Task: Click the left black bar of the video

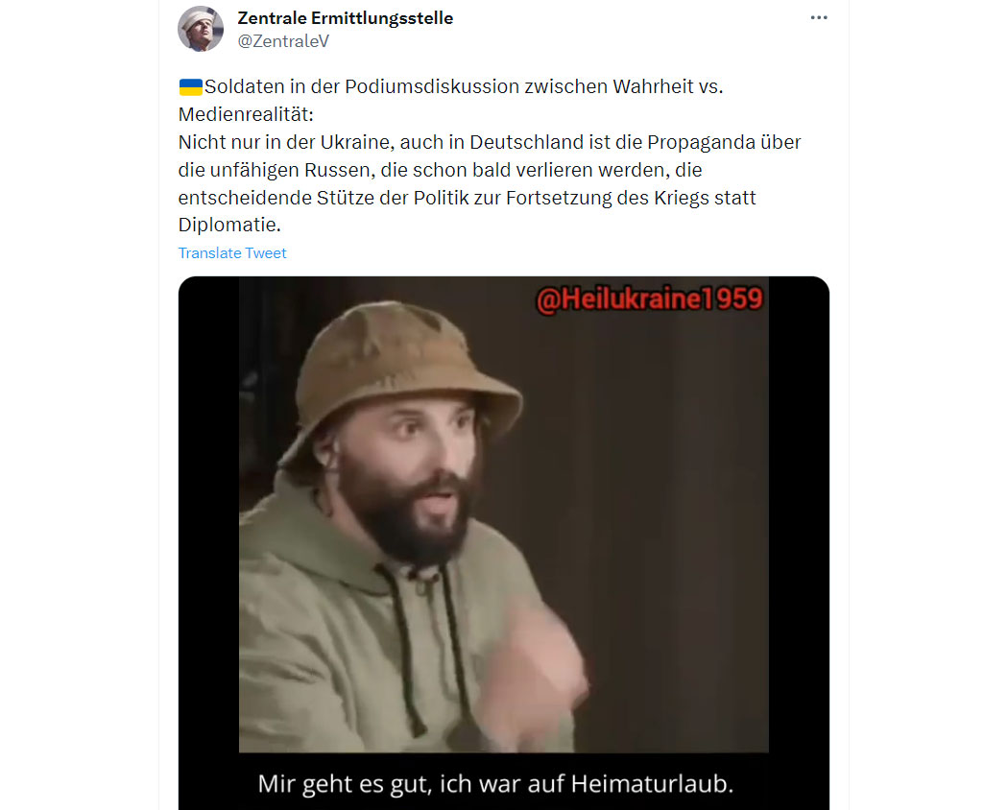Action: (209, 514)
